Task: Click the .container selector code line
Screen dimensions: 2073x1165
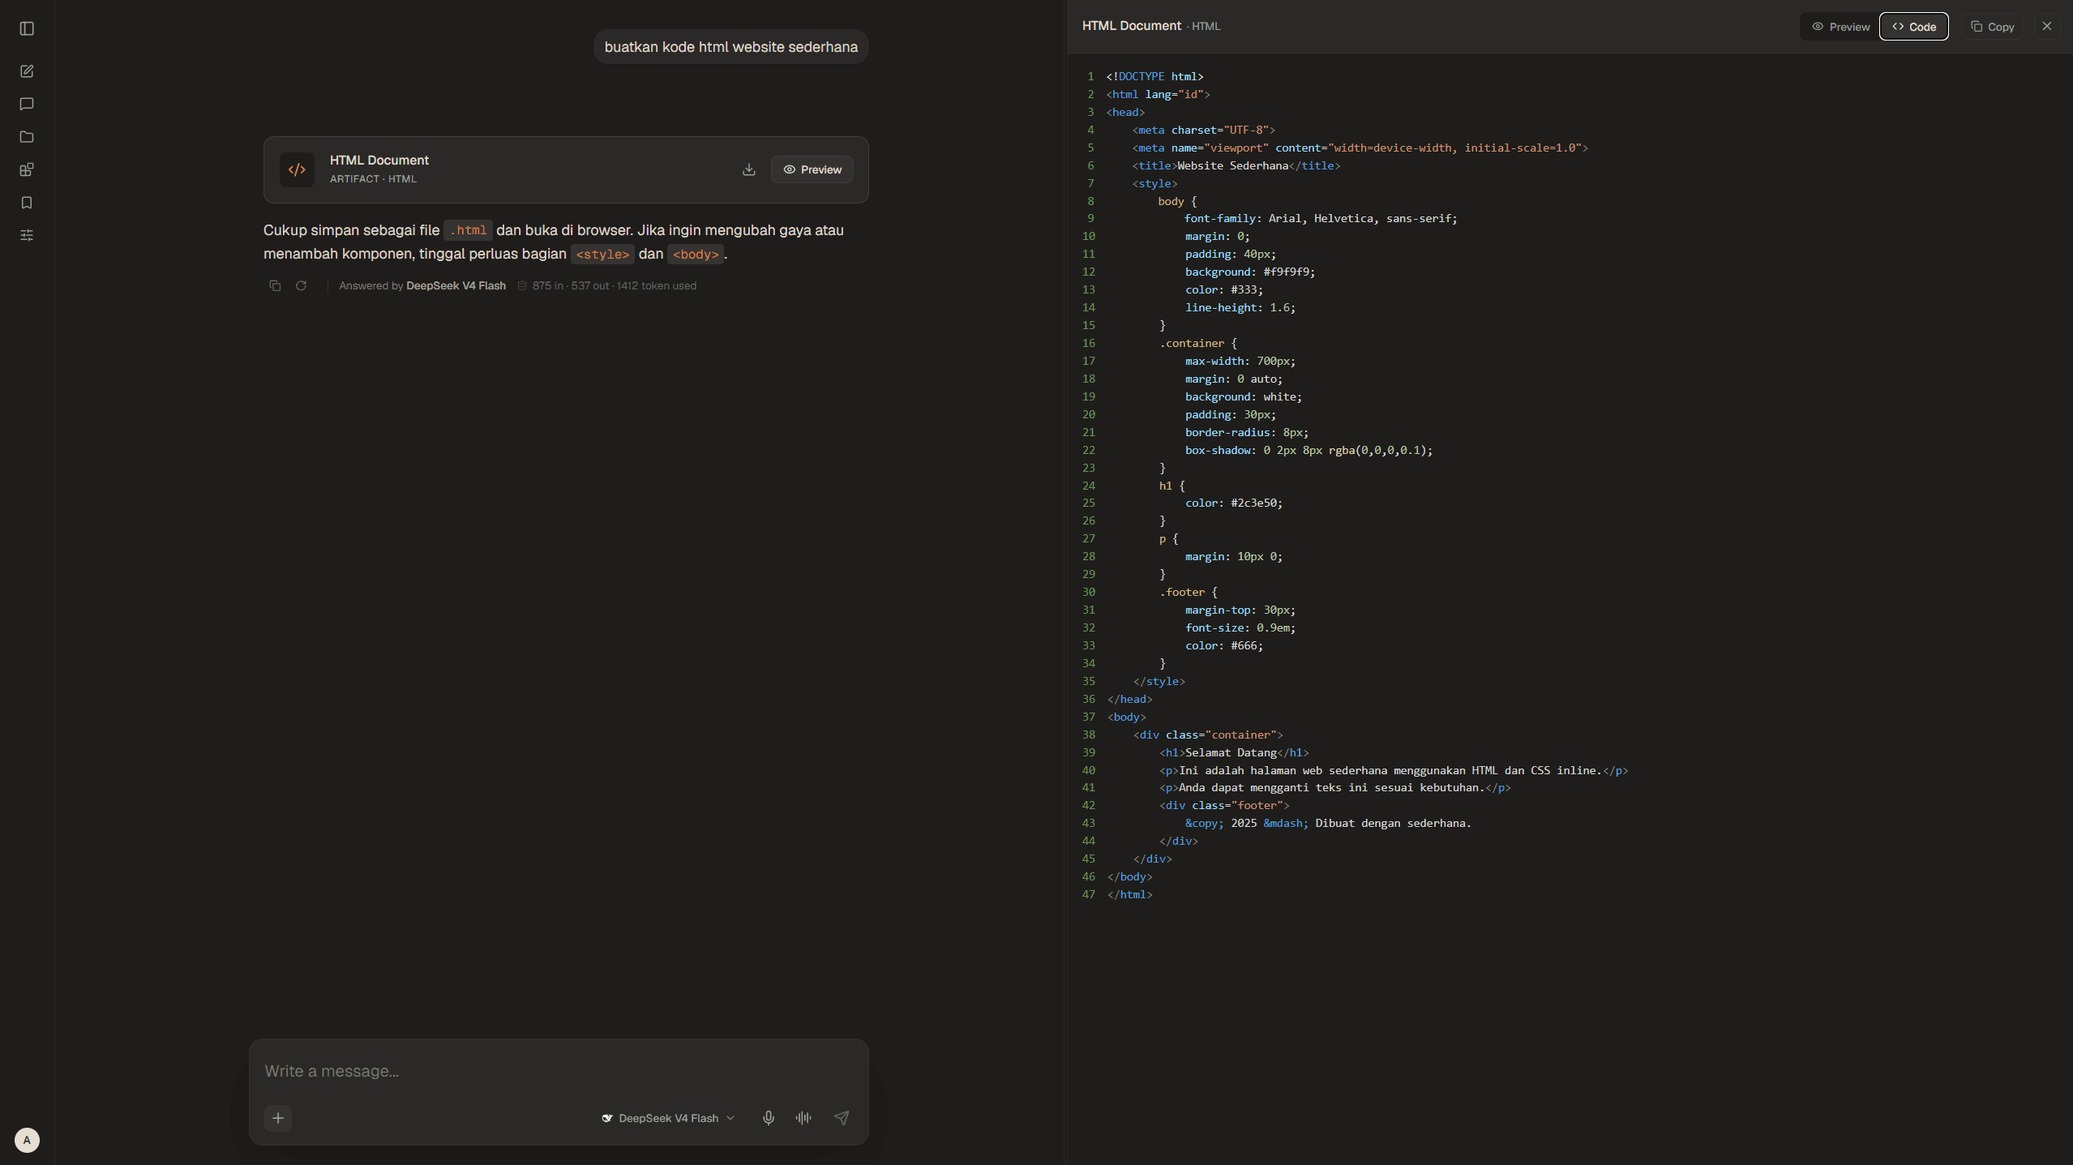Action: [1197, 343]
